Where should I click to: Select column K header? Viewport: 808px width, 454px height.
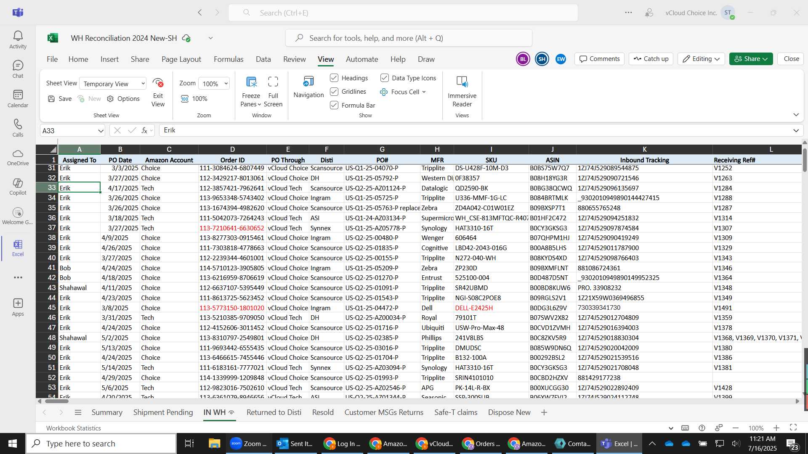tap(644, 149)
